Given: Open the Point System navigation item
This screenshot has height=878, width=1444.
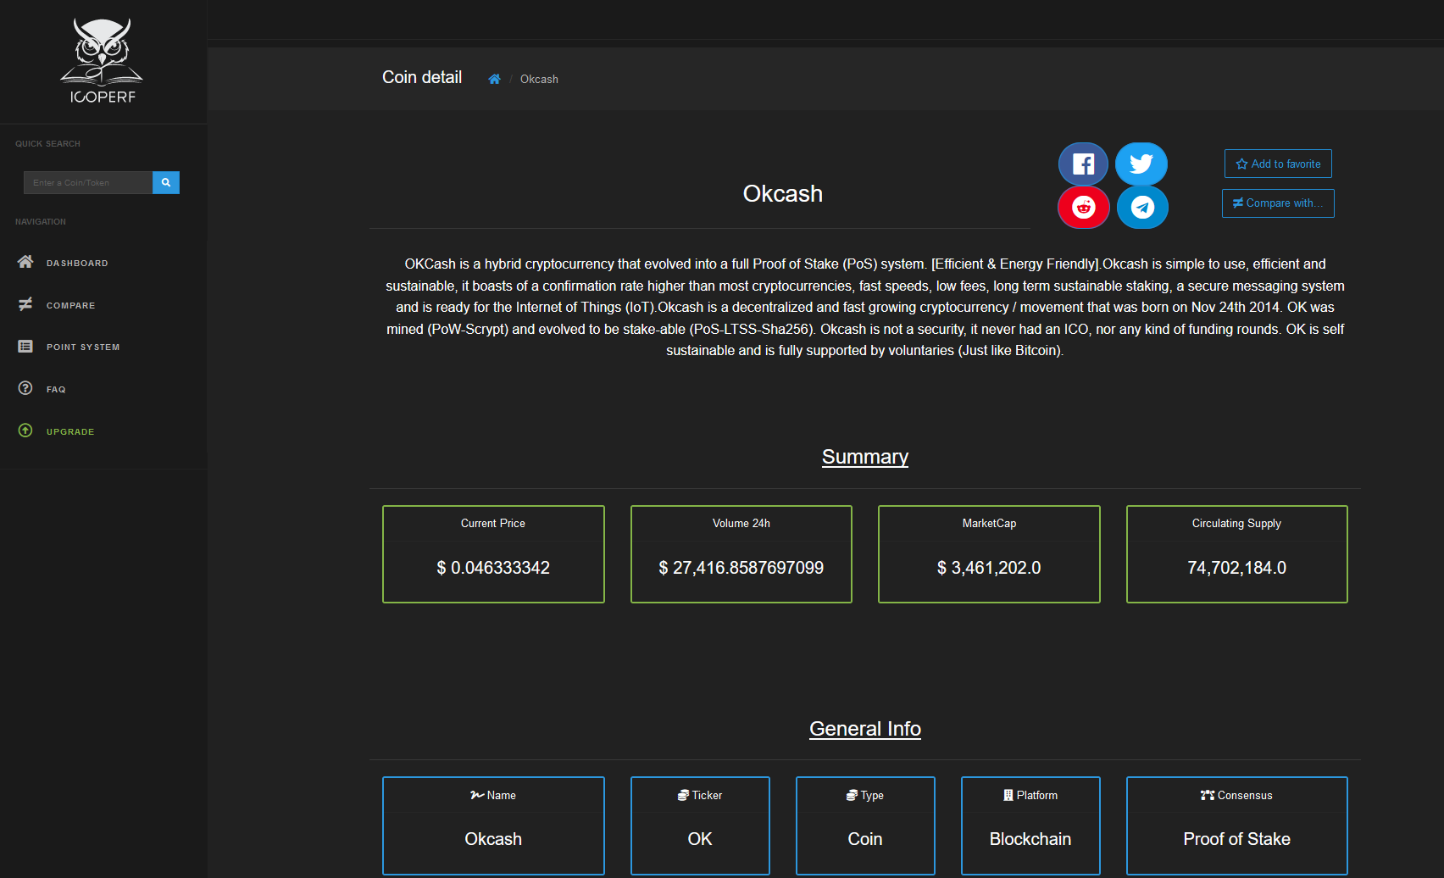Looking at the screenshot, I should coord(83,347).
